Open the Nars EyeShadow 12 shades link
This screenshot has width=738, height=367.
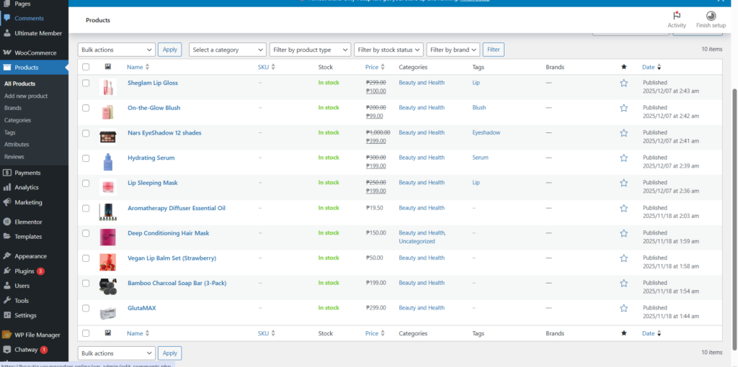(x=164, y=132)
